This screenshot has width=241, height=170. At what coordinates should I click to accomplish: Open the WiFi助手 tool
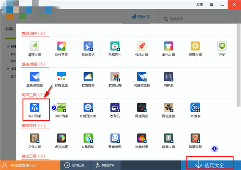click(x=35, y=110)
